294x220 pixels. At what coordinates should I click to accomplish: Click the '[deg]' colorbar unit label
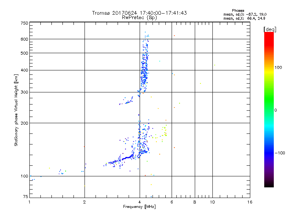point(270,29)
